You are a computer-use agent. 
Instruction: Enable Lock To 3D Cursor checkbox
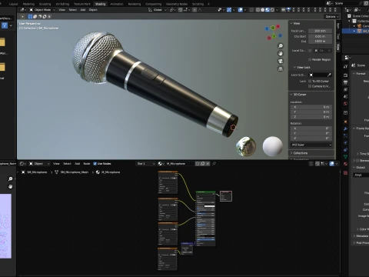[x=310, y=81]
